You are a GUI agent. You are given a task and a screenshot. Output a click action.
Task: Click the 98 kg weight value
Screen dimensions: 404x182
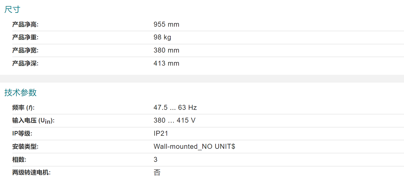162,37
